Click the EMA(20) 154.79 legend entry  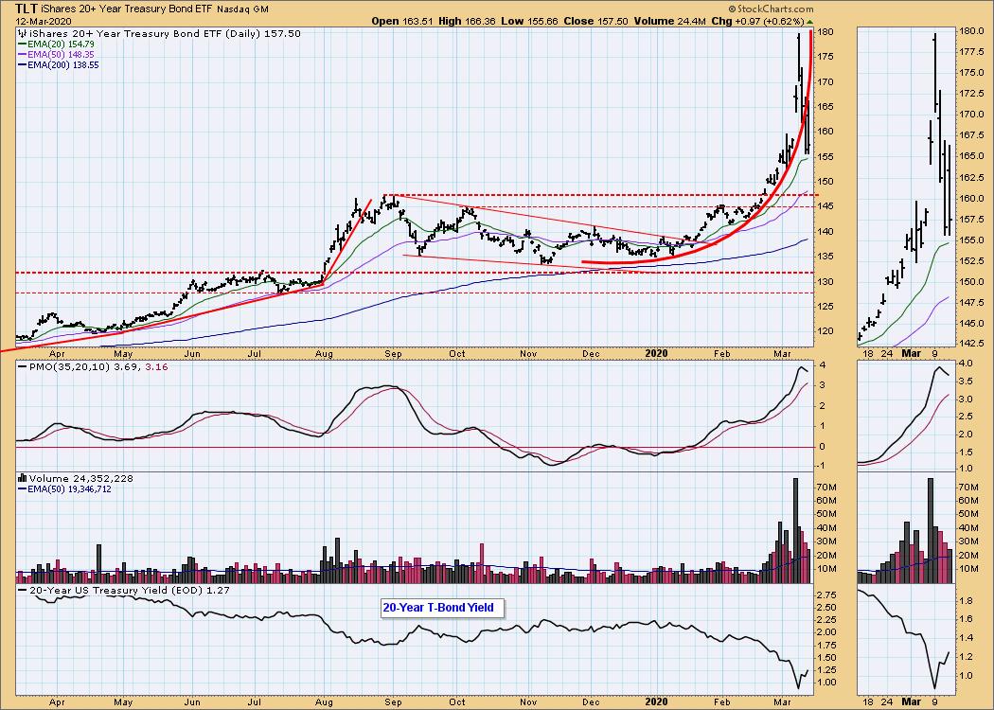tap(56, 44)
